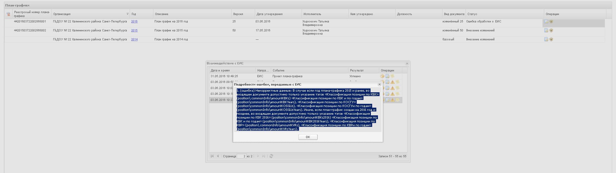Close the error details dialog

tap(379, 84)
